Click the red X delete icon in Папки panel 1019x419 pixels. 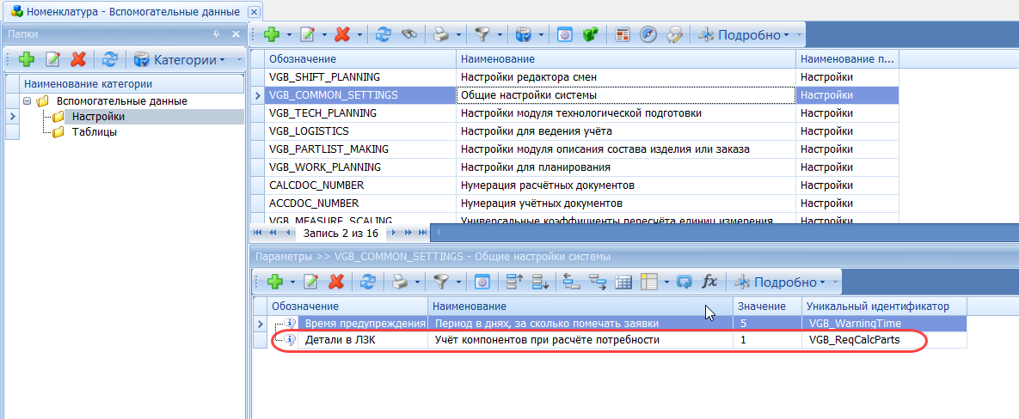[78, 60]
